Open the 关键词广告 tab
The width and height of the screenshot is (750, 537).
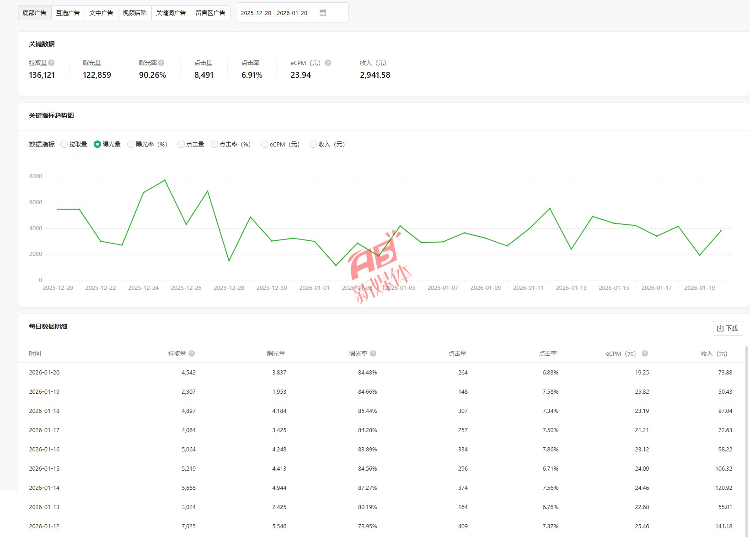click(x=171, y=13)
